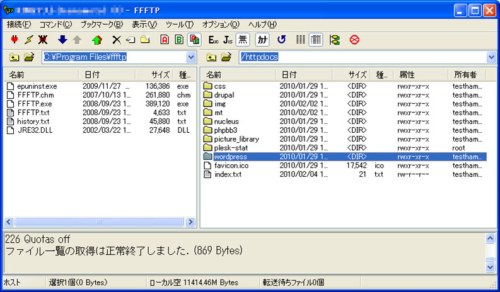This screenshot has height=292, width=500.
Task: Click log pane scroll up arrow
Action: tap(490, 238)
